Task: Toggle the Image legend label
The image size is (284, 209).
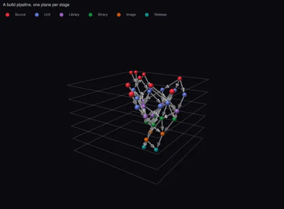Action: click(131, 15)
